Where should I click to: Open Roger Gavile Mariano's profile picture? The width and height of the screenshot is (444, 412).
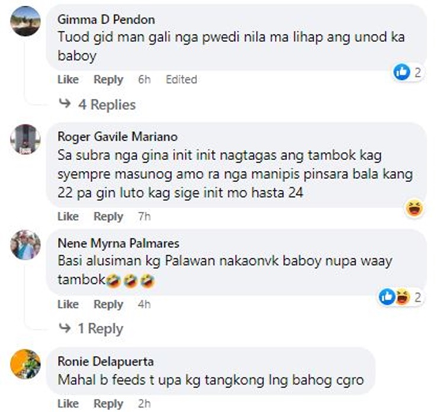[25, 140]
